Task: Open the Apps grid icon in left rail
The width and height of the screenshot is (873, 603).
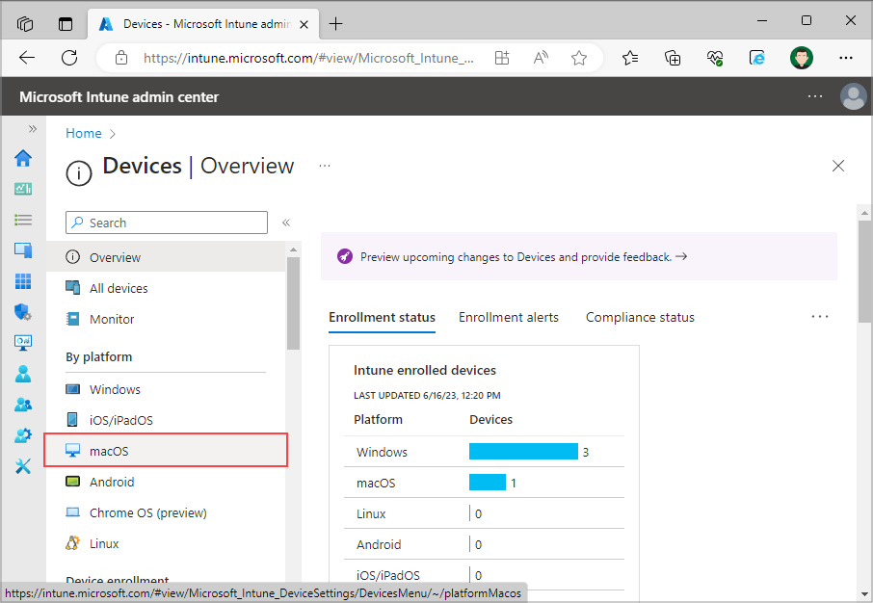Action: (23, 281)
